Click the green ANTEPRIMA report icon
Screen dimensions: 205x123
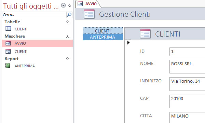click(x=8, y=66)
